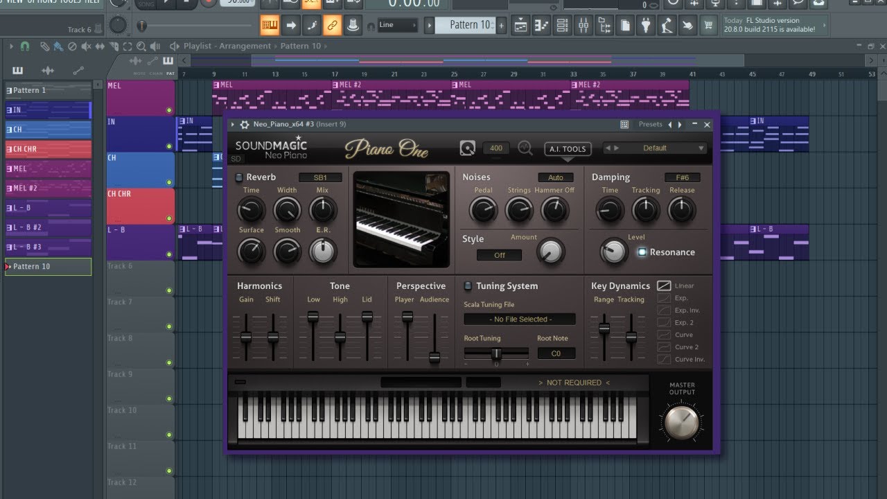This screenshot has height=499, width=887.
Task: Select the Delete tool in playlist toolbar
Action: pyautogui.click(x=72, y=46)
